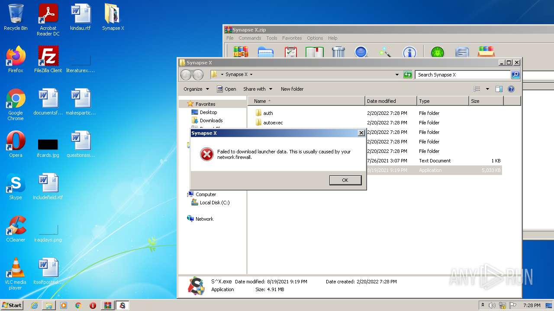
Task: Select the Synapse X desktop folder
Action: [x=113, y=17]
